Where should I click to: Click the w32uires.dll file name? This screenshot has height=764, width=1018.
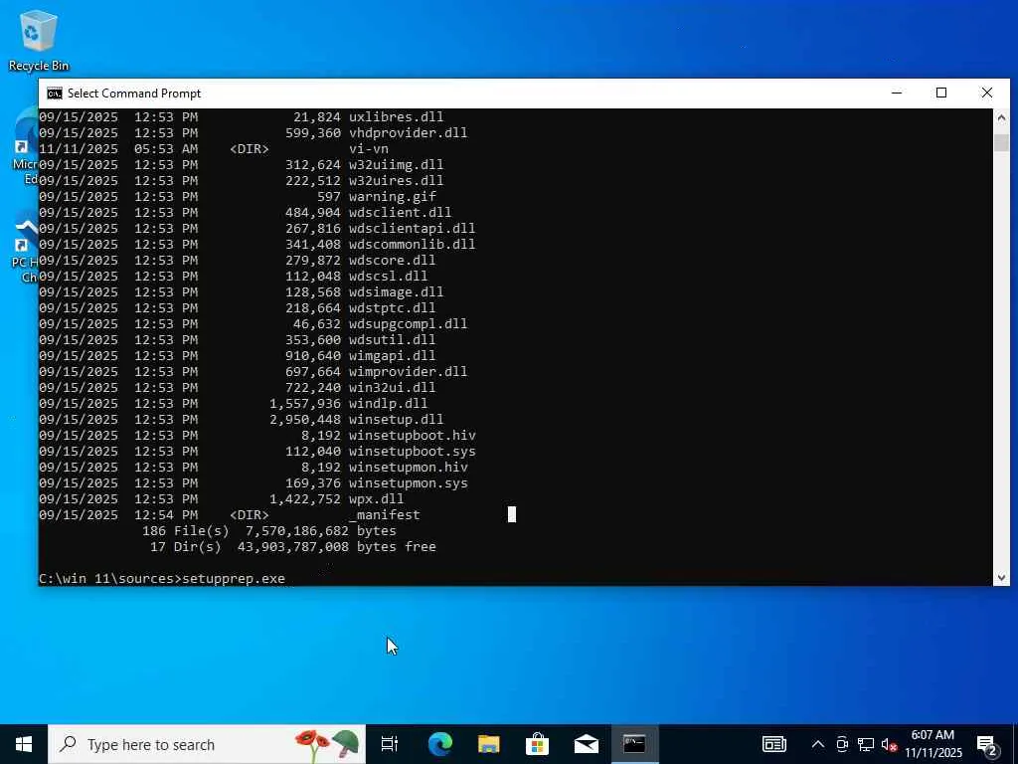point(396,181)
